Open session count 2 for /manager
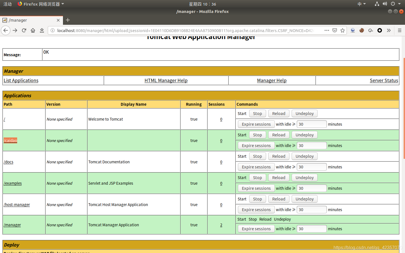Image resolution: width=405 pixels, height=253 pixels. (221, 225)
